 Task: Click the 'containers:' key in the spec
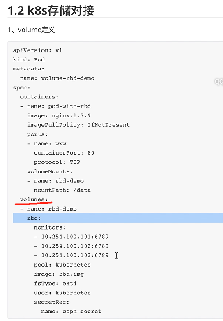(x=39, y=97)
